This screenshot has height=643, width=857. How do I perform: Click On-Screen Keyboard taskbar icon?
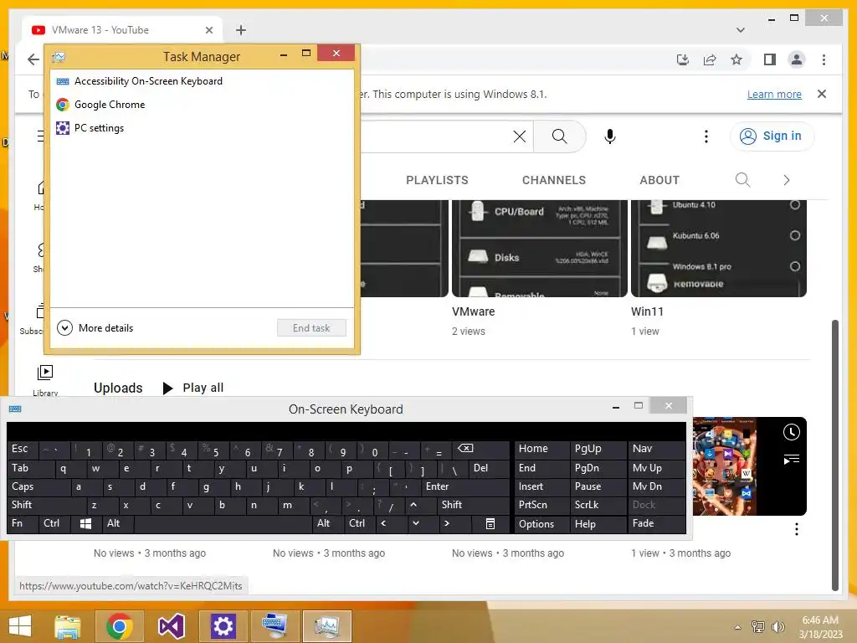[275, 626]
